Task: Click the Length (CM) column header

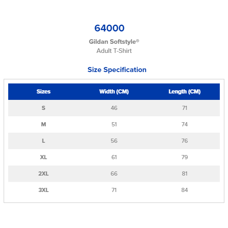Action: click(185, 92)
